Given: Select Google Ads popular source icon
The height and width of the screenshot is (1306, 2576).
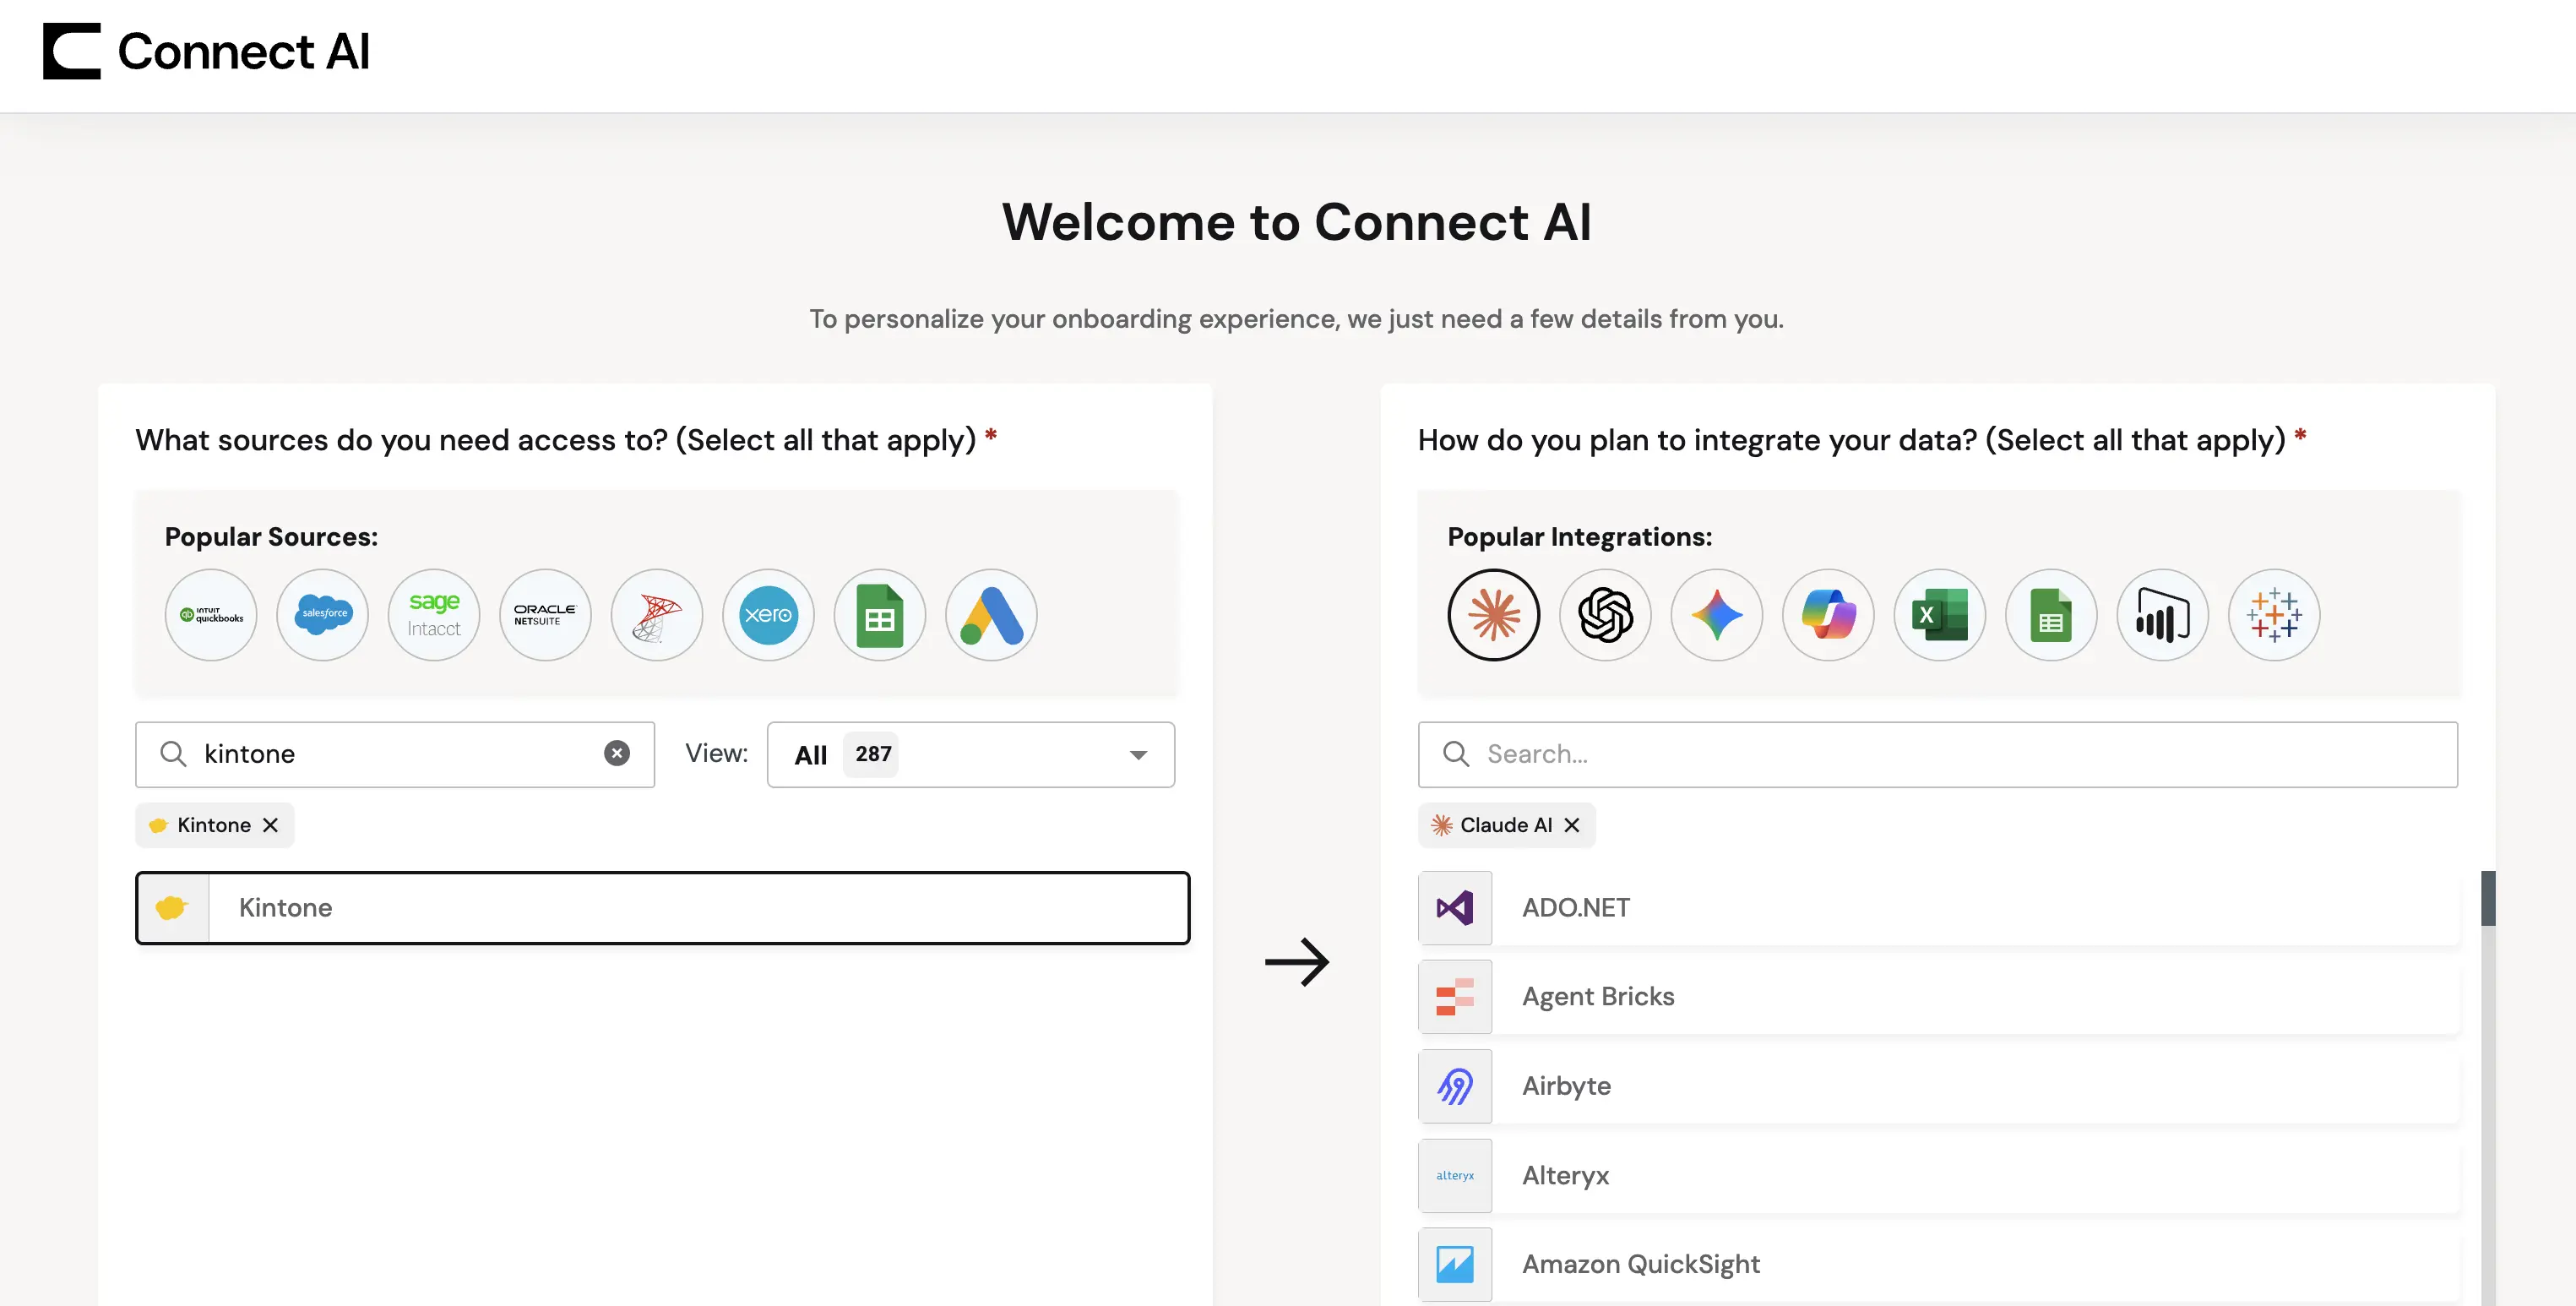Looking at the screenshot, I should tap(991, 615).
